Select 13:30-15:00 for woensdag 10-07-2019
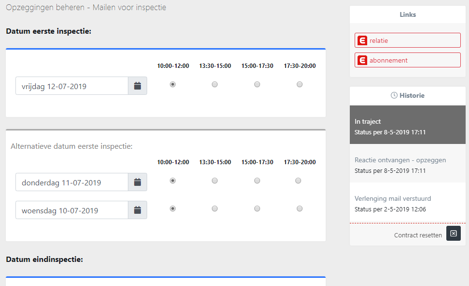 point(215,208)
